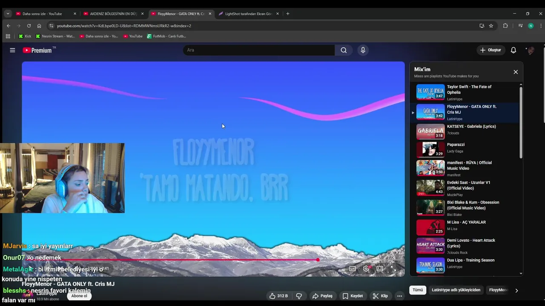This screenshot has height=306, width=545.
Task: Play KATSEYE Gabriela Lyrics from the mix
Action: pyautogui.click(x=465, y=132)
